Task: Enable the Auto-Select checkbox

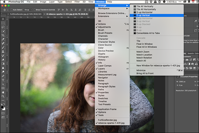Action: click(11, 10)
